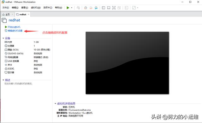Open the 虚拟机(M) menu
Image resolution: width=202 pixels, height=123 pixels.
36,8
